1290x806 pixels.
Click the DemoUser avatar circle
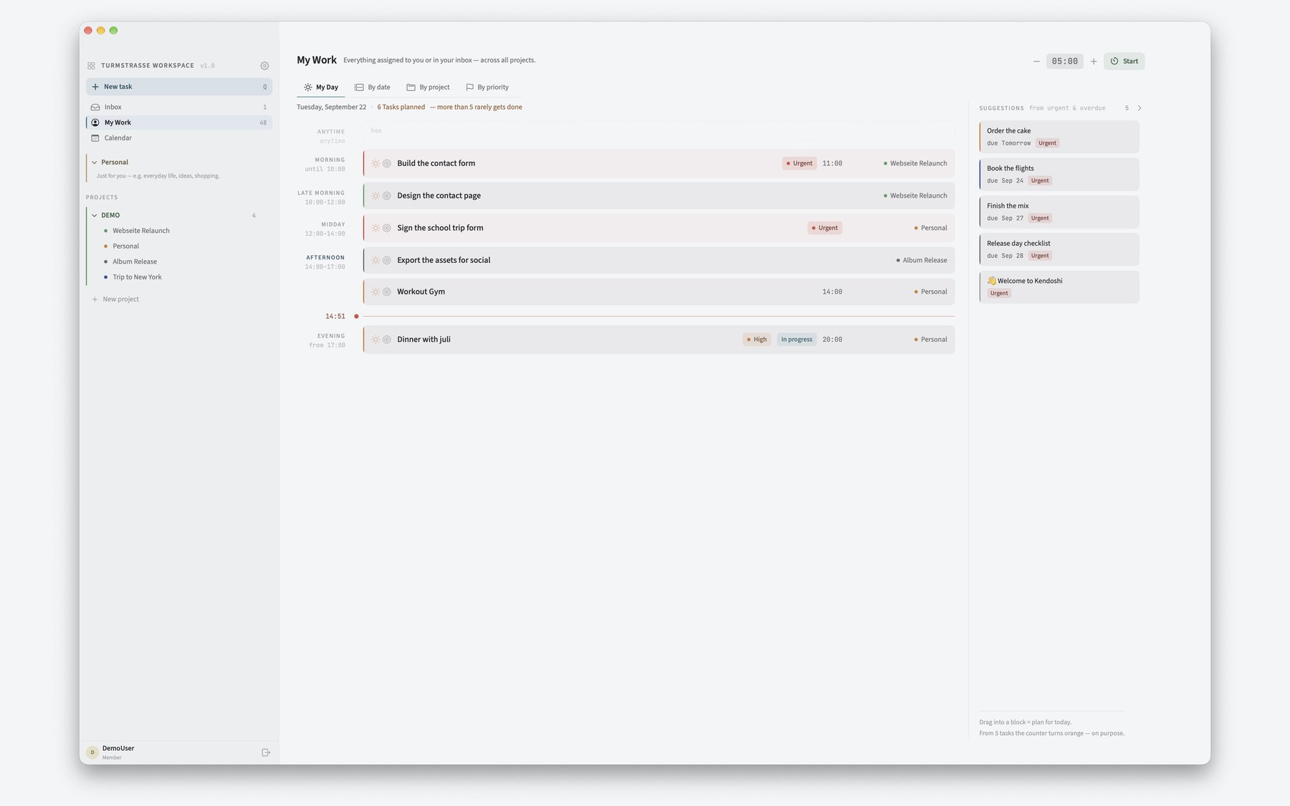point(92,752)
